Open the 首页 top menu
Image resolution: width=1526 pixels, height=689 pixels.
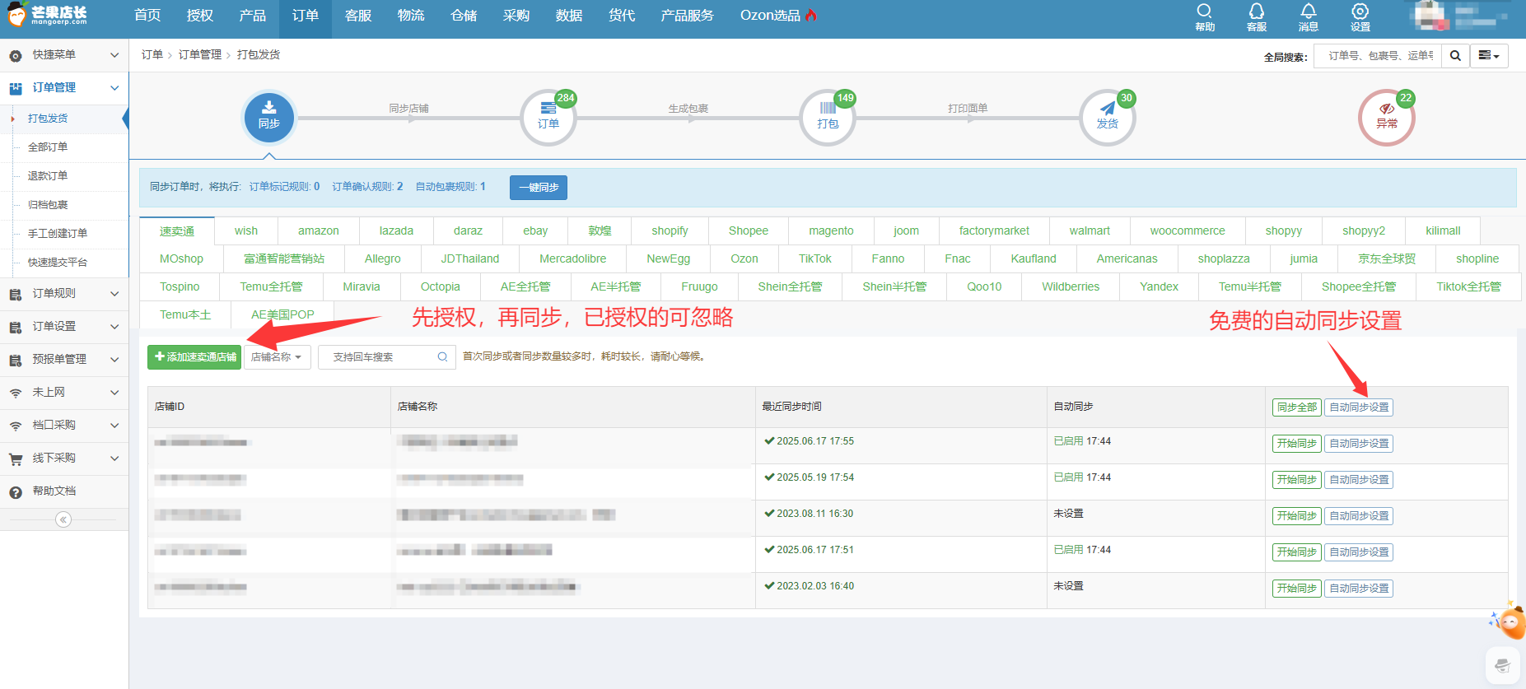click(147, 16)
